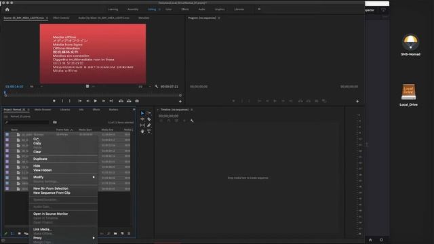This screenshot has height=244, width=434.
Task: Switch Project panel to List view
Action: click(x=12, y=233)
